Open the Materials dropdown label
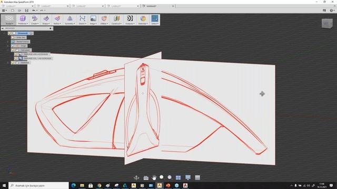The width and height of the screenshot is (337, 189). pos(143,24)
